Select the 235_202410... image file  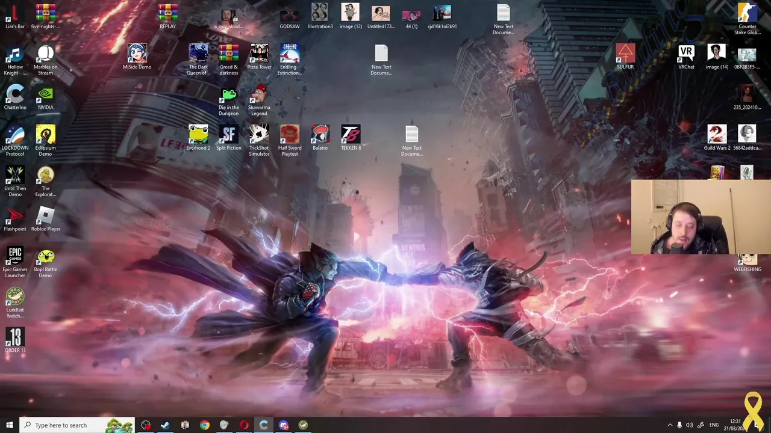coord(748,97)
